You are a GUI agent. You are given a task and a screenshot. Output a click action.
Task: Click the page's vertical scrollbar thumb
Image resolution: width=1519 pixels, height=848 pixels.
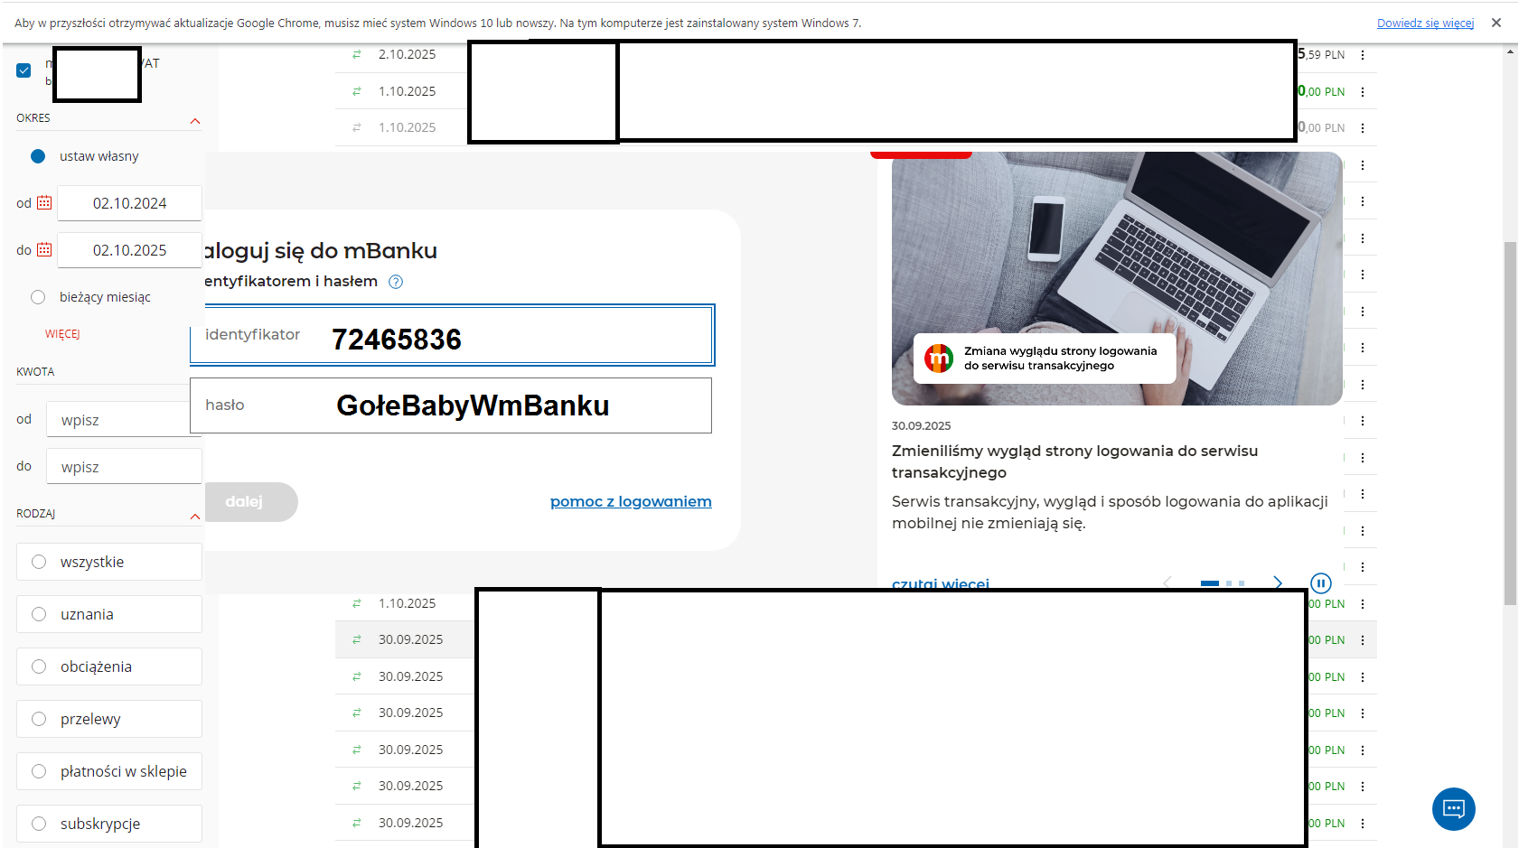[1510, 423]
